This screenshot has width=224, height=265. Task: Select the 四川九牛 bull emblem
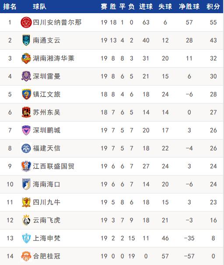point(26,202)
